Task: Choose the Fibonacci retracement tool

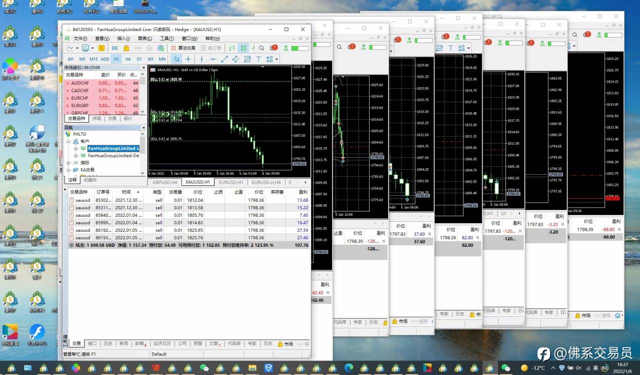Action: tap(247, 59)
